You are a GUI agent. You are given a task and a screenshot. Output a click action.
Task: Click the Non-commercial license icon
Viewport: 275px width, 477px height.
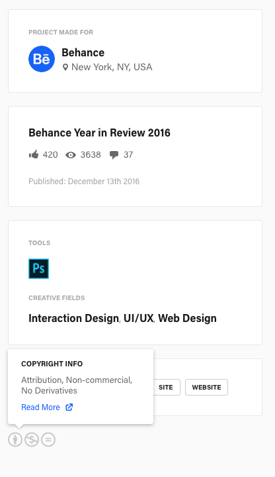[x=32, y=440]
